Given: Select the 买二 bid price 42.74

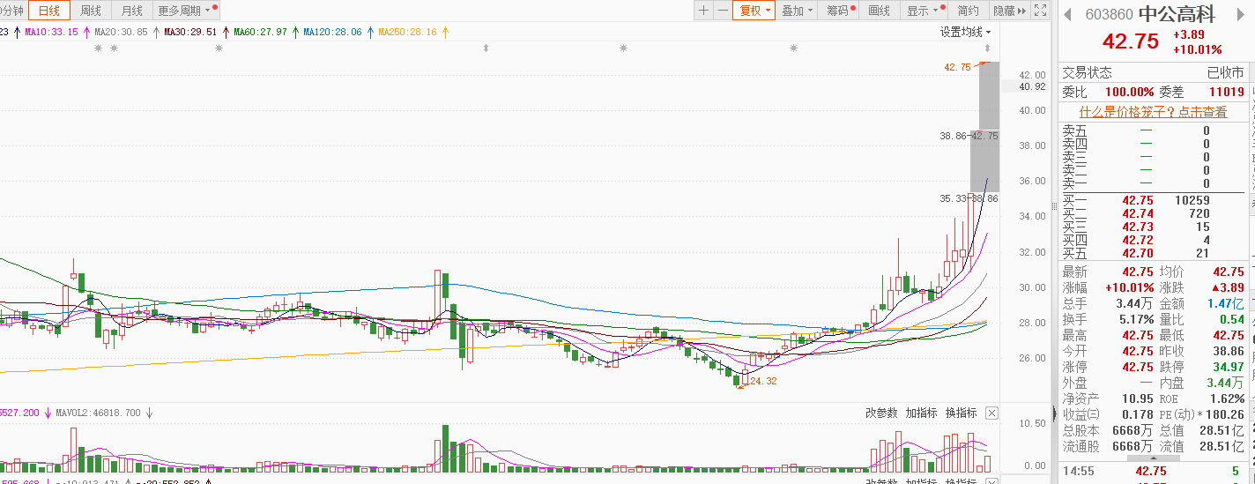Looking at the screenshot, I should pos(1138,213).
